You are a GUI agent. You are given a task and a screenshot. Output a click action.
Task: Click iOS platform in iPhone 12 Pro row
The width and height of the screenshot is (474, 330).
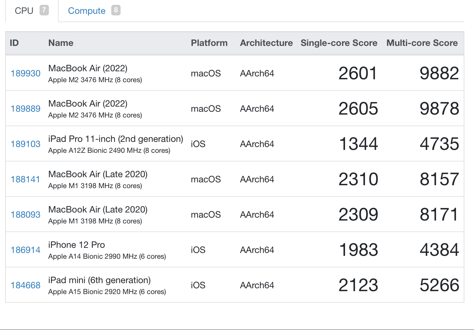click(198, 250)
